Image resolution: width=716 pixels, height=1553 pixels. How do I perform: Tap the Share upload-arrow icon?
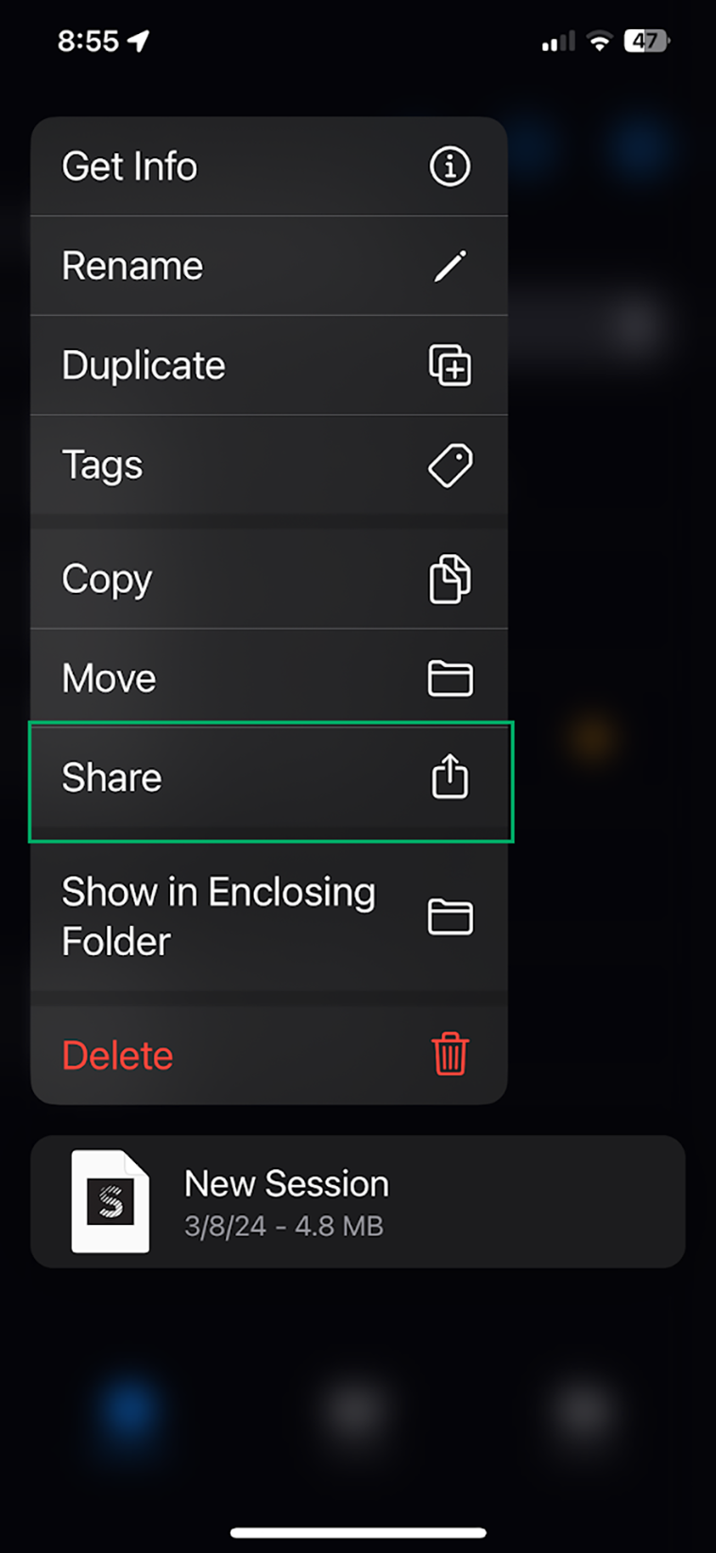pos(450,776)
